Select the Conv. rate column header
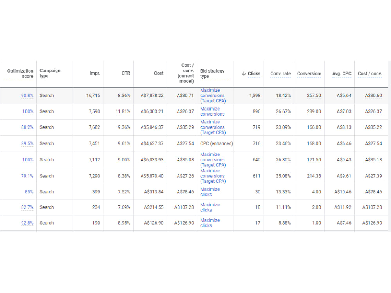This screenshot has width=391, height=293. tap(280, 73)
